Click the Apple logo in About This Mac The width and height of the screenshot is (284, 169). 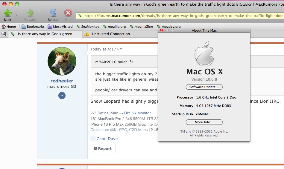[204, 53]
